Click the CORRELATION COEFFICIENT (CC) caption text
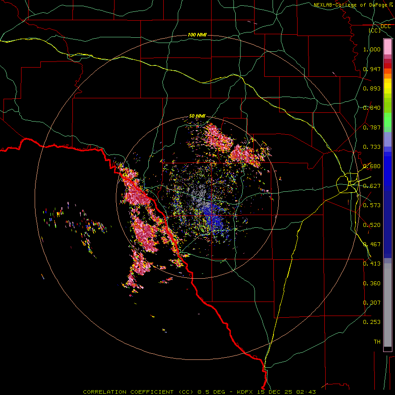This screenshot has height=395, width=395. (x=138, y=392)
